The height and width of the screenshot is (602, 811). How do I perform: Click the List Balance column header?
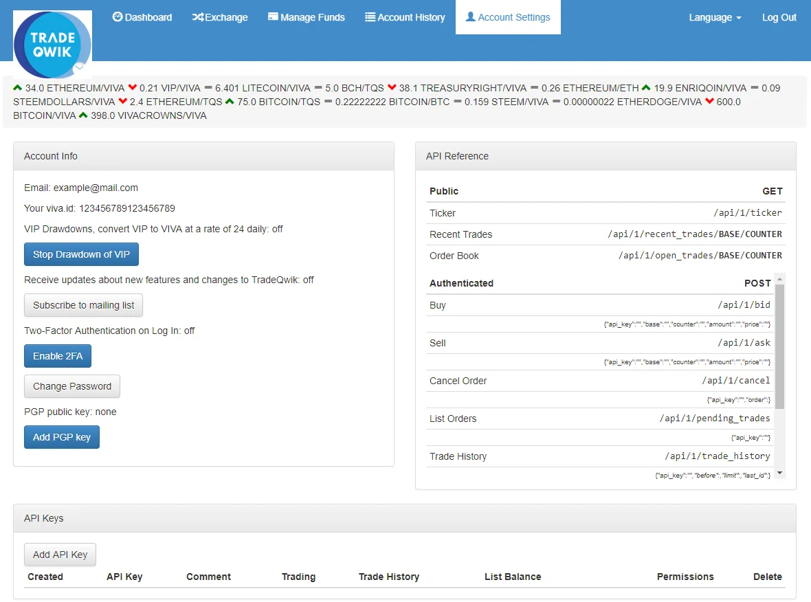[513, 577]
